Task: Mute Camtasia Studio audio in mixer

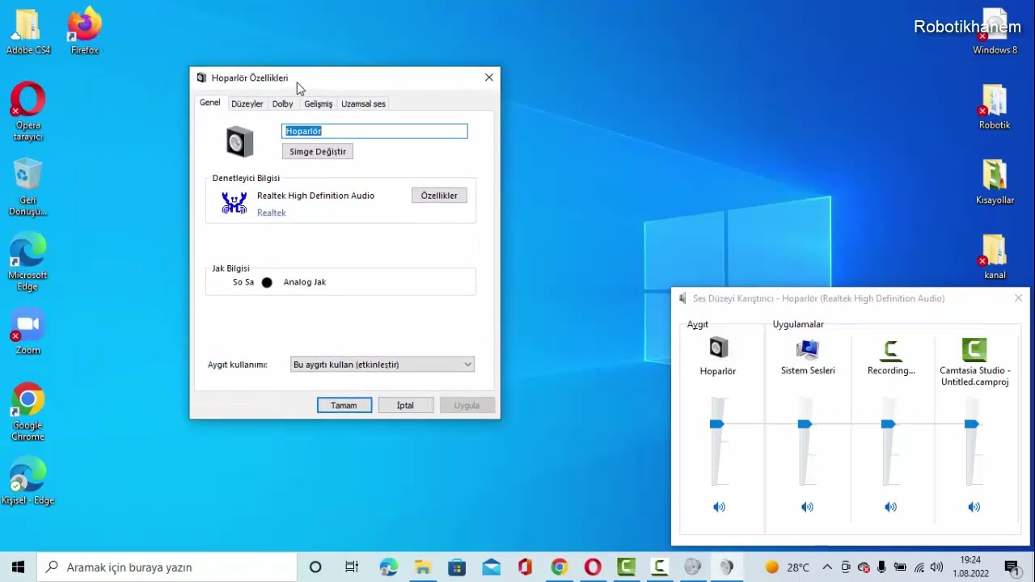Action: [974, 507]
